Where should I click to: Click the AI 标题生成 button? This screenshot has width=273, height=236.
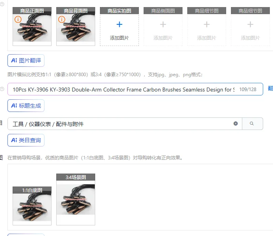tap(26, 106)
